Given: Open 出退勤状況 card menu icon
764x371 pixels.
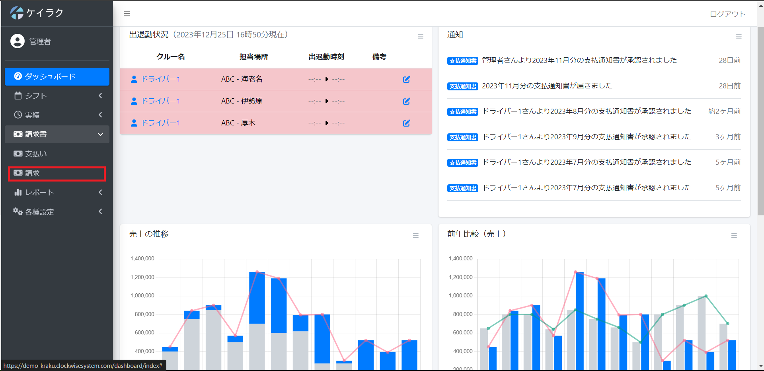Looking at the screenshot, I should point(420,36).
